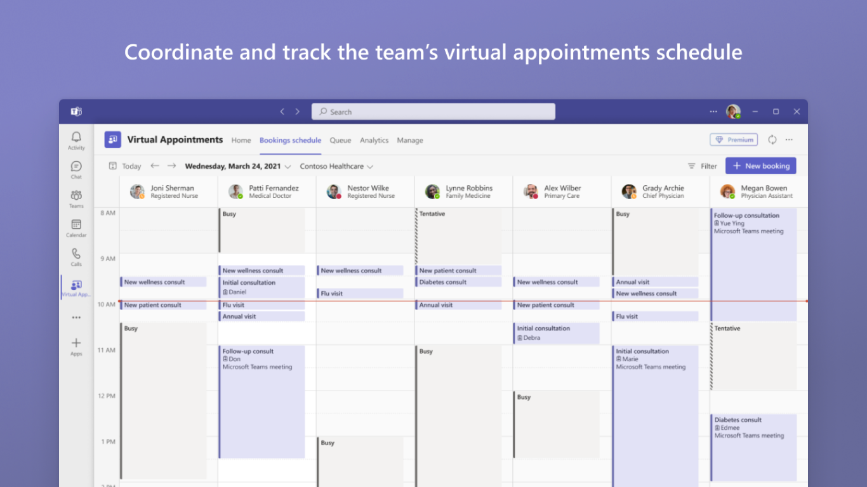Image resolution: width=867 pixels, height=487 pixels.
Task: Select Joni Sherman's staff avatar
Action: point(137,192)
